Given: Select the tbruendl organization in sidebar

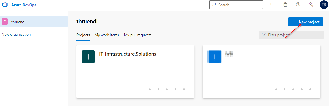Looking at the screenshot, I should tap(34, 22).
